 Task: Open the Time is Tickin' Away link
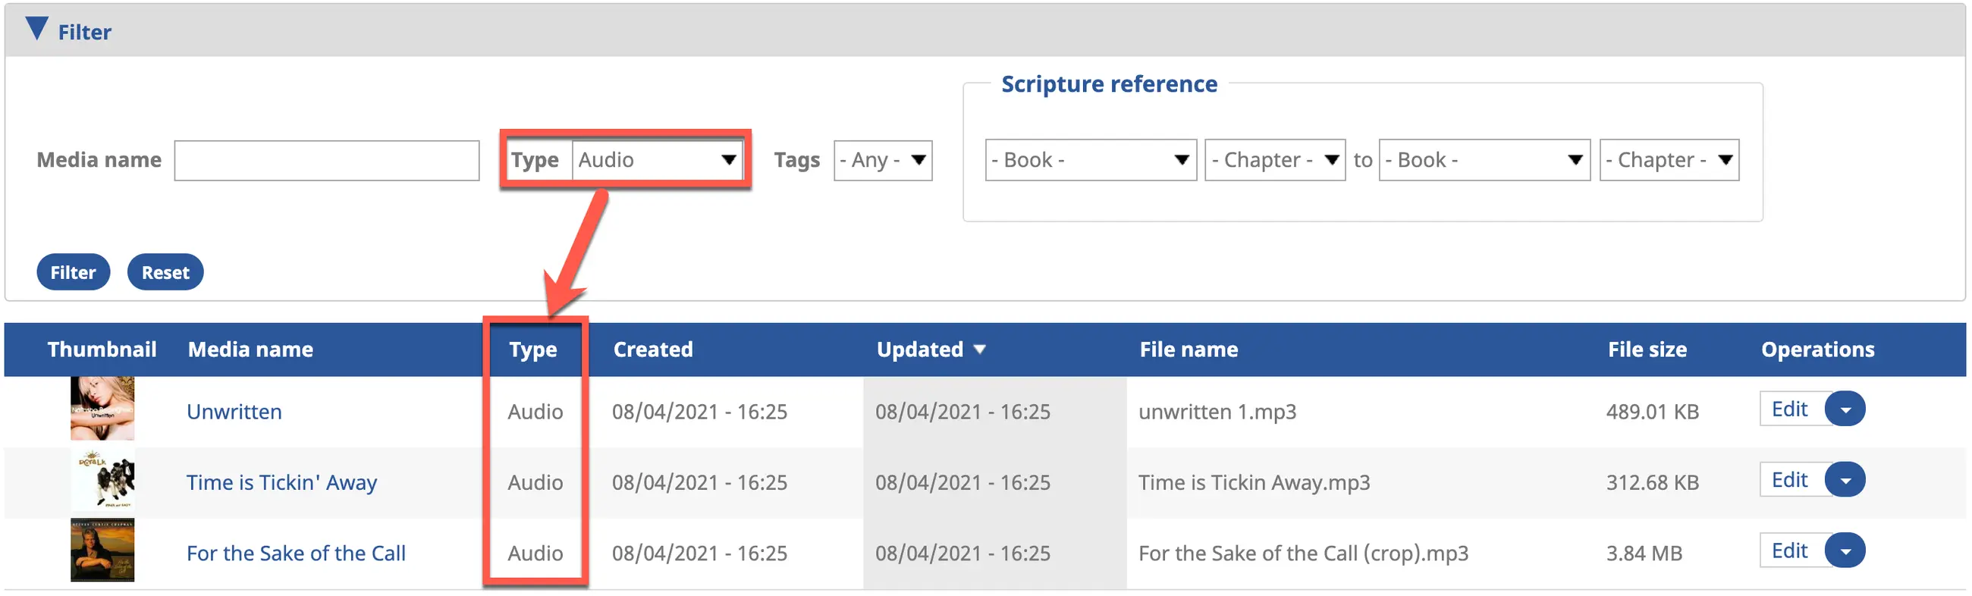(x=281, y=483)
